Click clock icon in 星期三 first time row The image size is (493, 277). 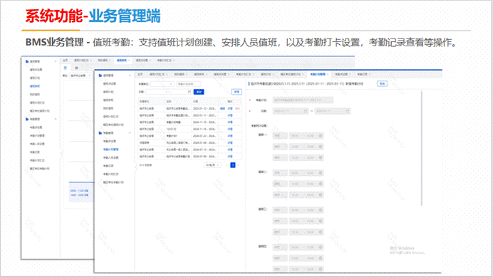(321, 210)
